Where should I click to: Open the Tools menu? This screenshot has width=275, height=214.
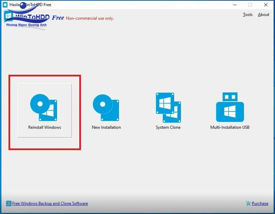[247, 15]
